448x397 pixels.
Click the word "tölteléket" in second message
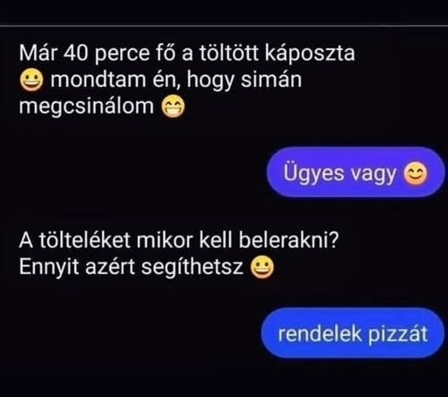85,240
